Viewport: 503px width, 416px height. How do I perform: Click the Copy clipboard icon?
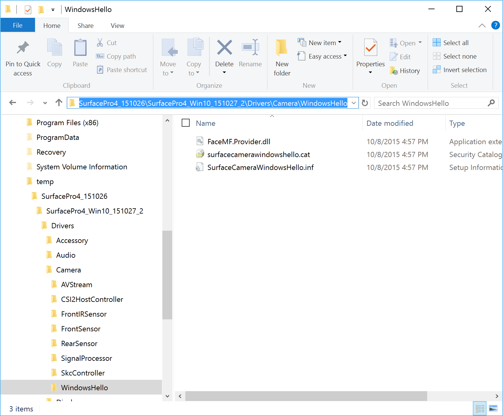54,48
